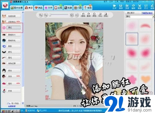Viewport: 155px width, 113px height.
Task: Click the hair dye 染发 icon
Action: coord(4,76)
